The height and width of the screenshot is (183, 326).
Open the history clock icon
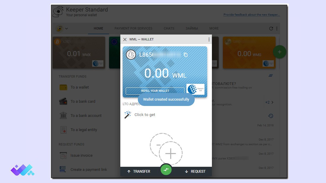(x=271, y=116)
